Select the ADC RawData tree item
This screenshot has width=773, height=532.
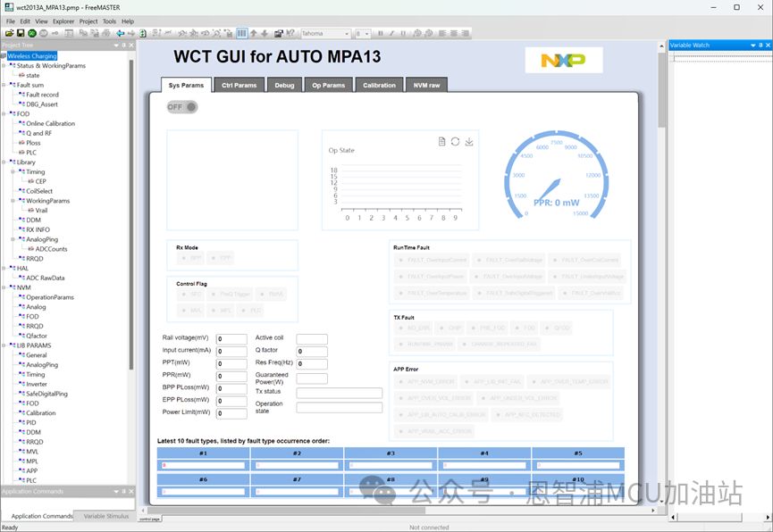point(46,278)
